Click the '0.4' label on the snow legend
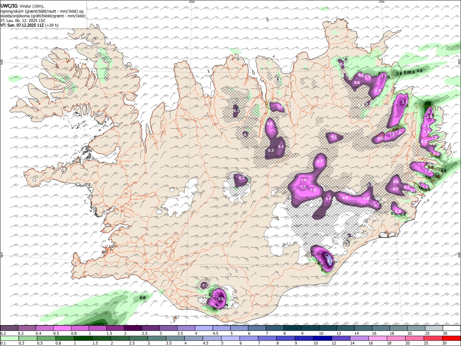 (x=39, y=333)
